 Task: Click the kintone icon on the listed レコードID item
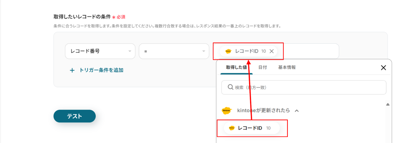point(232,128)
